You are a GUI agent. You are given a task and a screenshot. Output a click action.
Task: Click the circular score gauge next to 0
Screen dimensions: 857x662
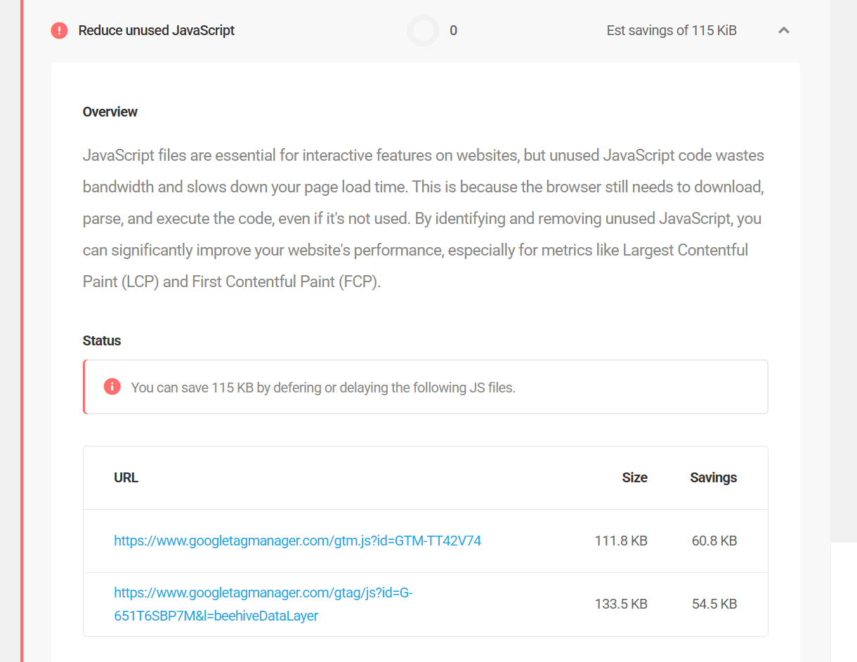click(423, 30)
